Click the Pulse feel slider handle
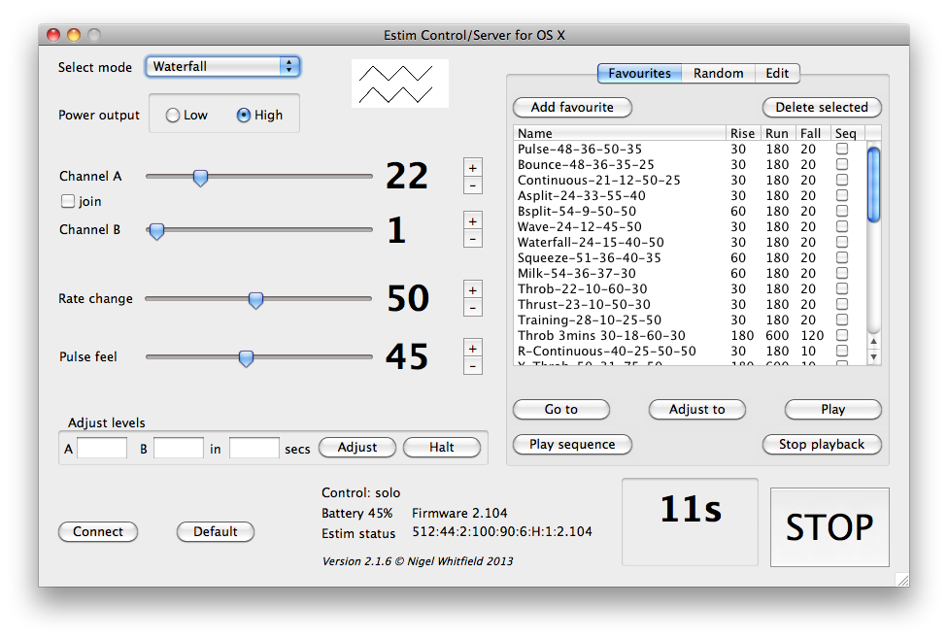 (x=246, y=358)
